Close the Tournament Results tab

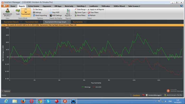point(21,22)
